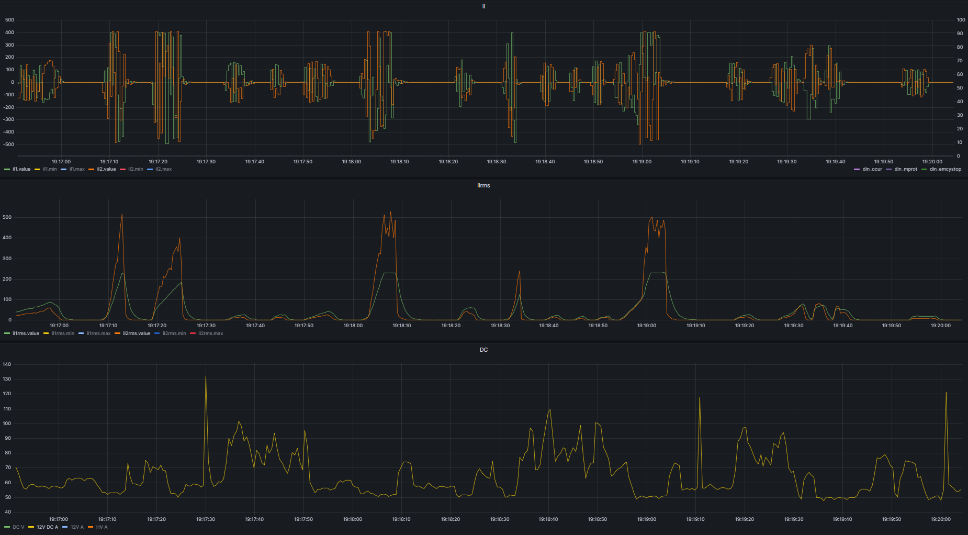Open the "il" panel title menu
This screenshot has width=968, height=535.
(x=483, y=6)
